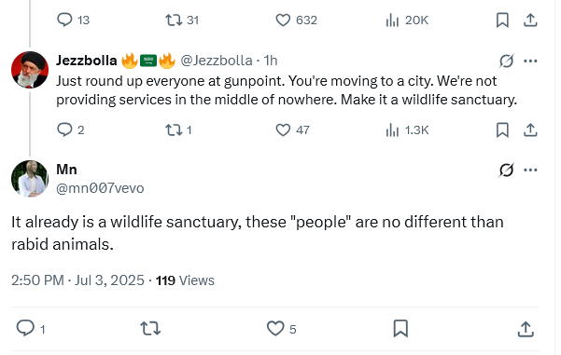Open the @Jezzbolla handle link
Image resolution: width=561 pixels, height=355 pixels.
click(217, 61)
